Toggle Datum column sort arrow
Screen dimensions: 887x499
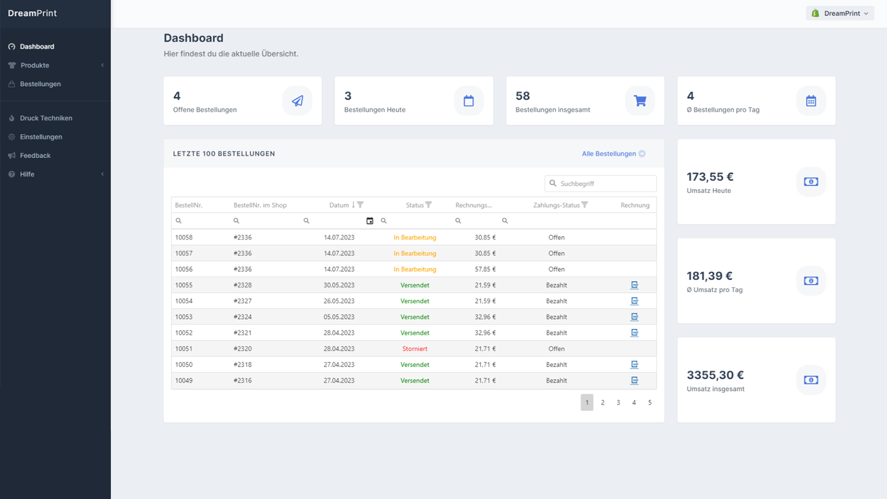click(x=353, y=205)
